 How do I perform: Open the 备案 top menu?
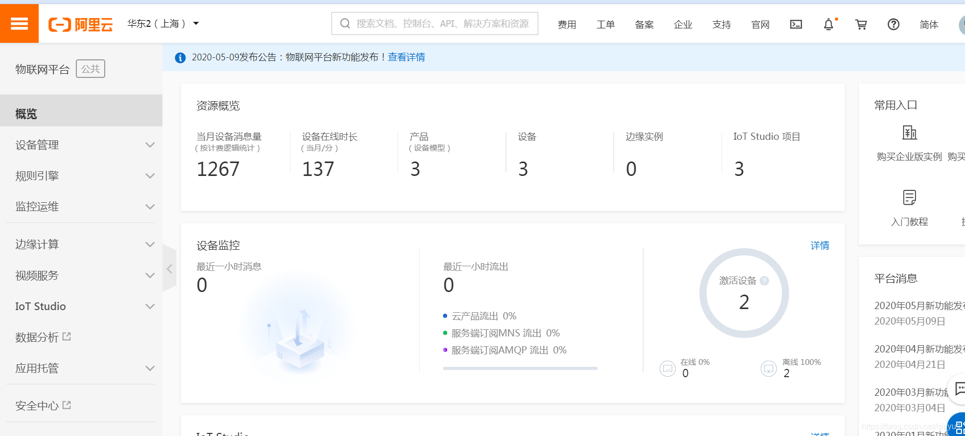coord(644,25)
